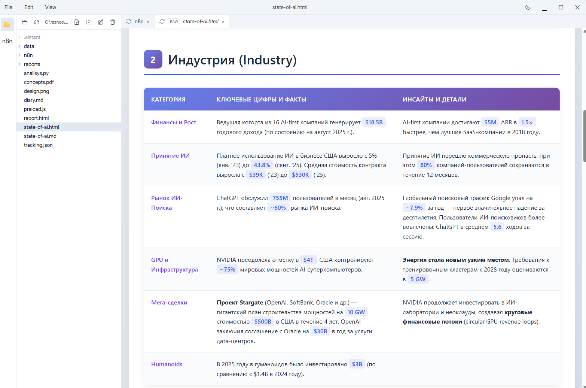Click the $18.5B highlighted value
Viewport: 586px width, 388px height.
[374, 122]
